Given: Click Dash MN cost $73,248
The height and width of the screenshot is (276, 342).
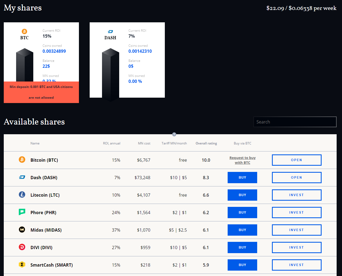Looking at the screenshot, I should (142, 178).
